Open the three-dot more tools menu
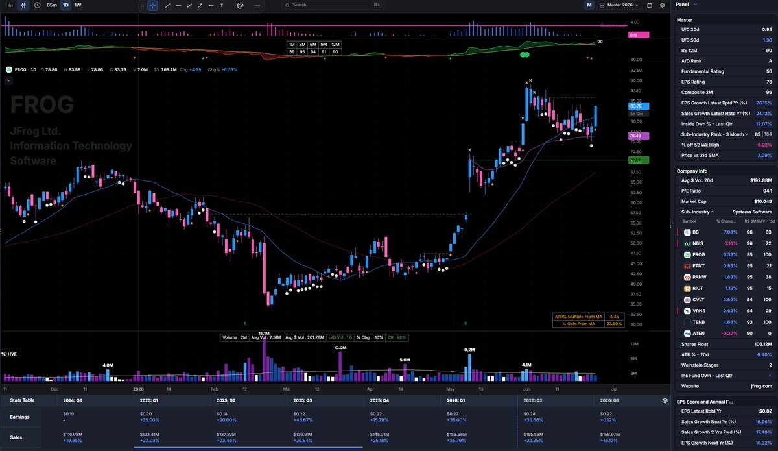Viewport: 778px width, 451px height. (x=257, y=5)
